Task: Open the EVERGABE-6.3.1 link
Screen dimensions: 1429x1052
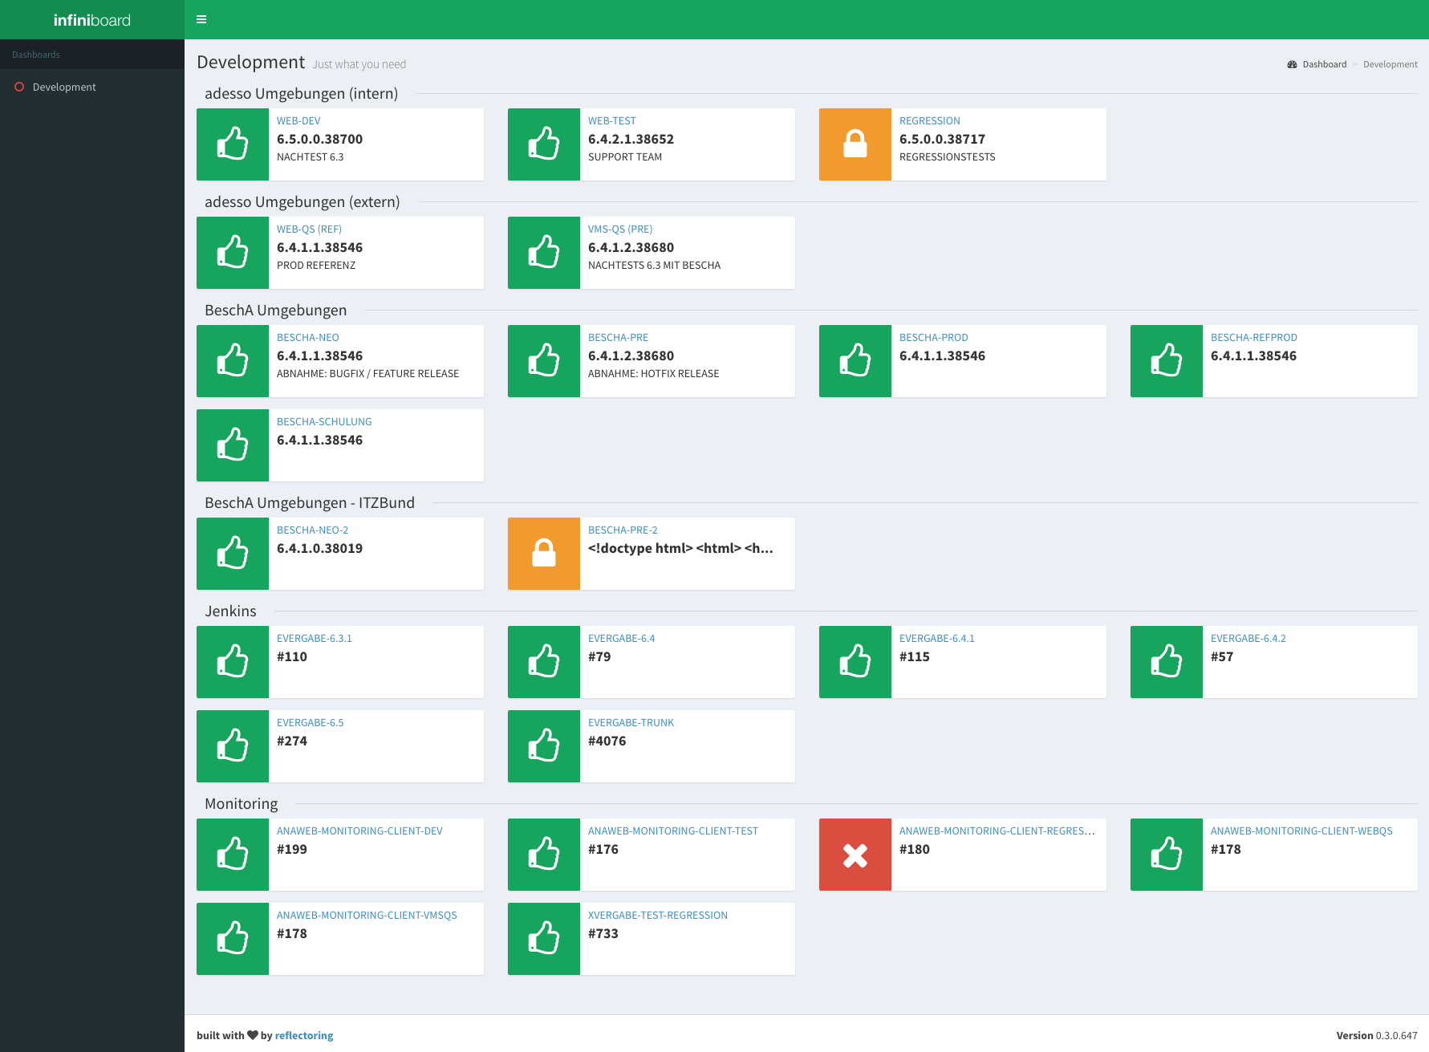Action: 315,639
